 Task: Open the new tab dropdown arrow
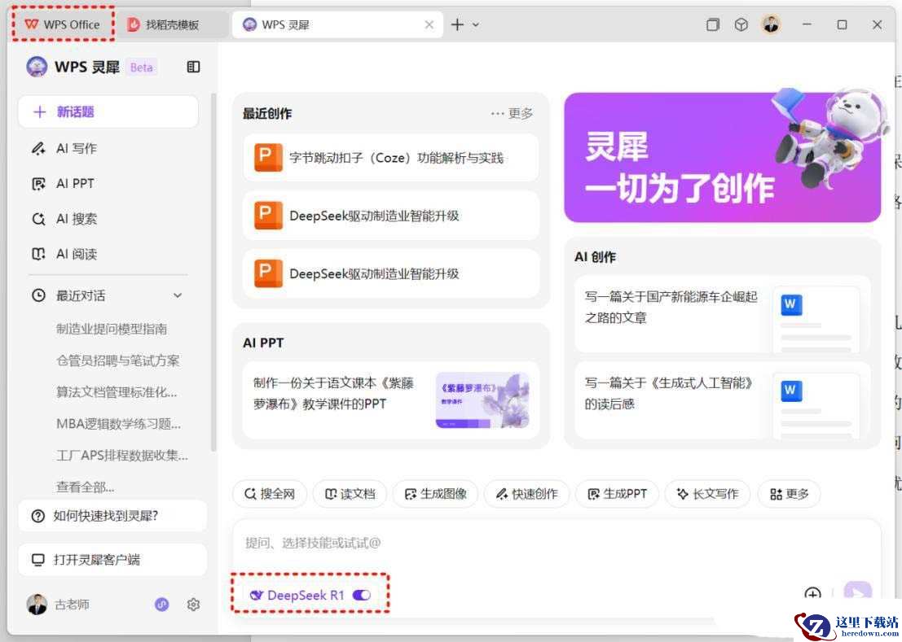click(476, 24)
